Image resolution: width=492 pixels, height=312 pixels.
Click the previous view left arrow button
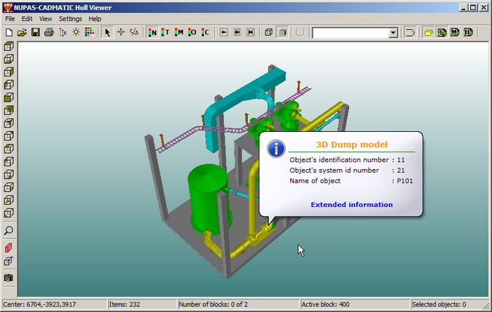(x=224, y=32)
